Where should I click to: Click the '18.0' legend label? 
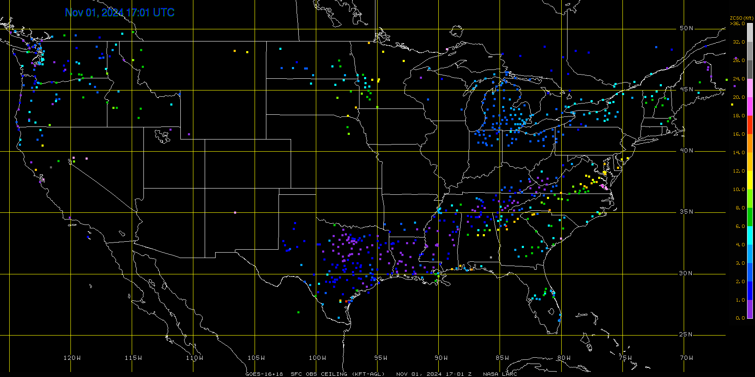739,116
